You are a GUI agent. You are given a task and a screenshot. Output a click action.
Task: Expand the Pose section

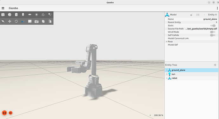click(167, 41)
